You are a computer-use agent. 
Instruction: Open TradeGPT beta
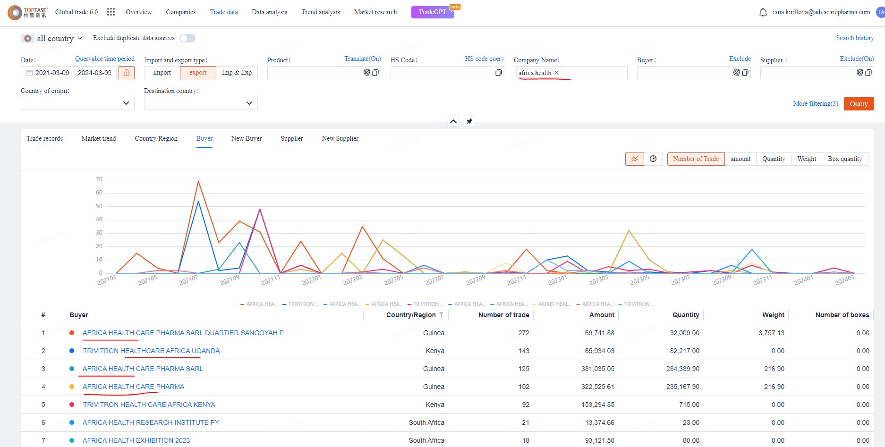pos(433,12)
